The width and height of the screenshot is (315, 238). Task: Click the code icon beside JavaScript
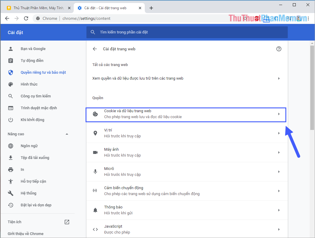click(95, 229)
